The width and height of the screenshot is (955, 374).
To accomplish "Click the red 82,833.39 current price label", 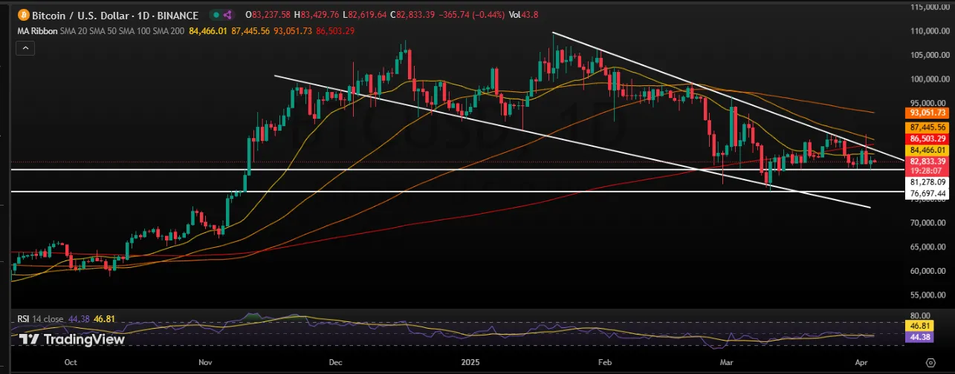I will point(926,161).
